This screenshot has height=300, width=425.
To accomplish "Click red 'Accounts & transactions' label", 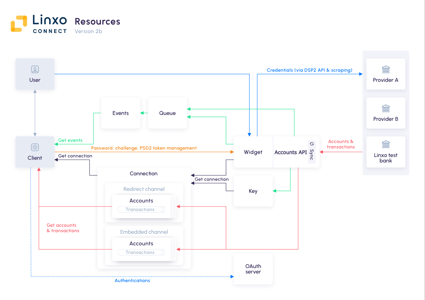I will coord(341,144).
